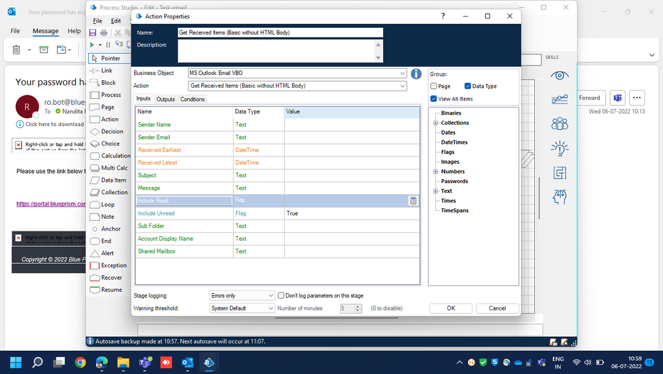Uncheck the Data Type group checkbox
Screen dimensions: 663x374
pyautogui.click(x=469, y=86)
